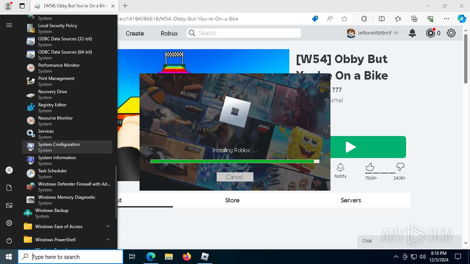Viewport: 470px width, 264px height.
Task: Open System Information
Action: point(67,160)
